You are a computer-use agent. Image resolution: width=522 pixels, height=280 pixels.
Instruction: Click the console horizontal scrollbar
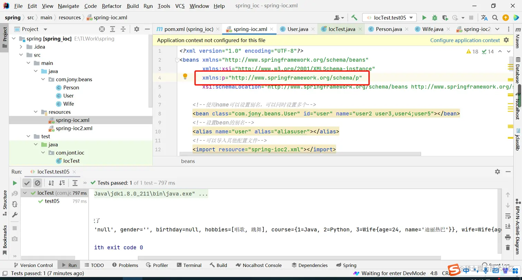coord(289,258)
